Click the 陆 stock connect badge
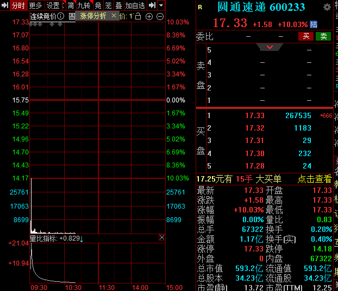 click(x=314, y=24)
